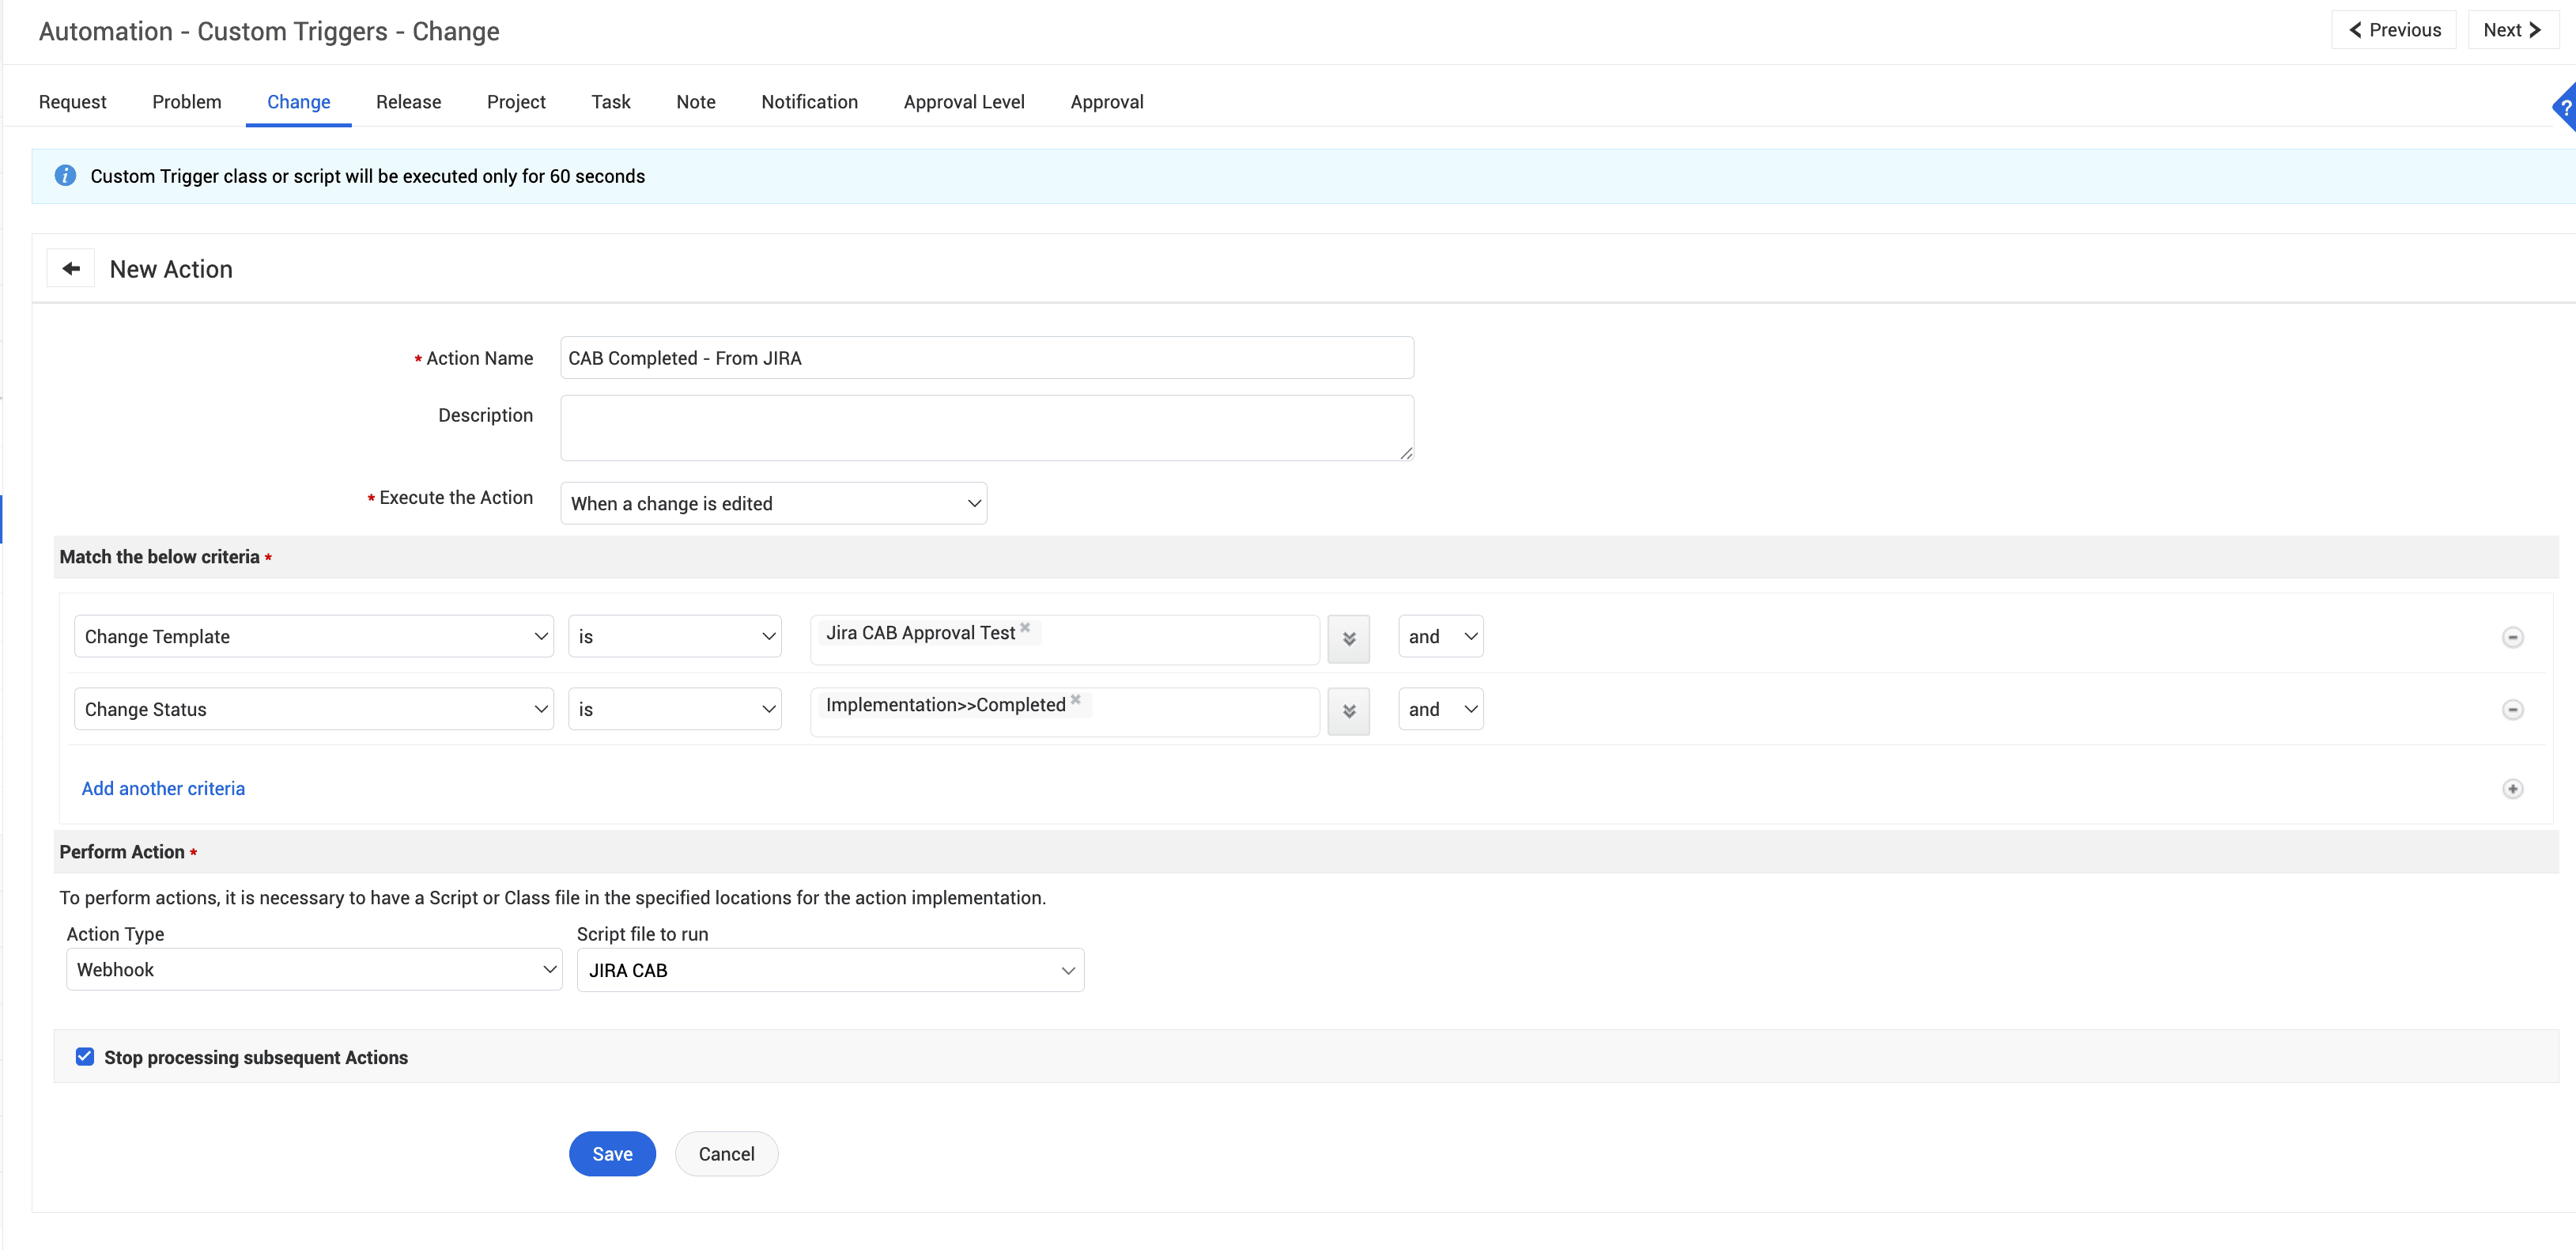Click the blue info icon in banner
Screen dimensions: 2576x1250
(65, 176)
